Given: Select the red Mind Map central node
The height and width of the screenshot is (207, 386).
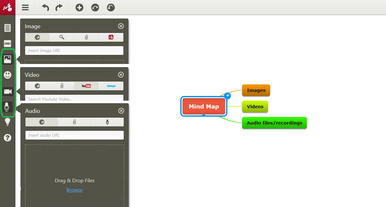Looking at the screenshot, I should pyautogui.click(x=204, y=107).
